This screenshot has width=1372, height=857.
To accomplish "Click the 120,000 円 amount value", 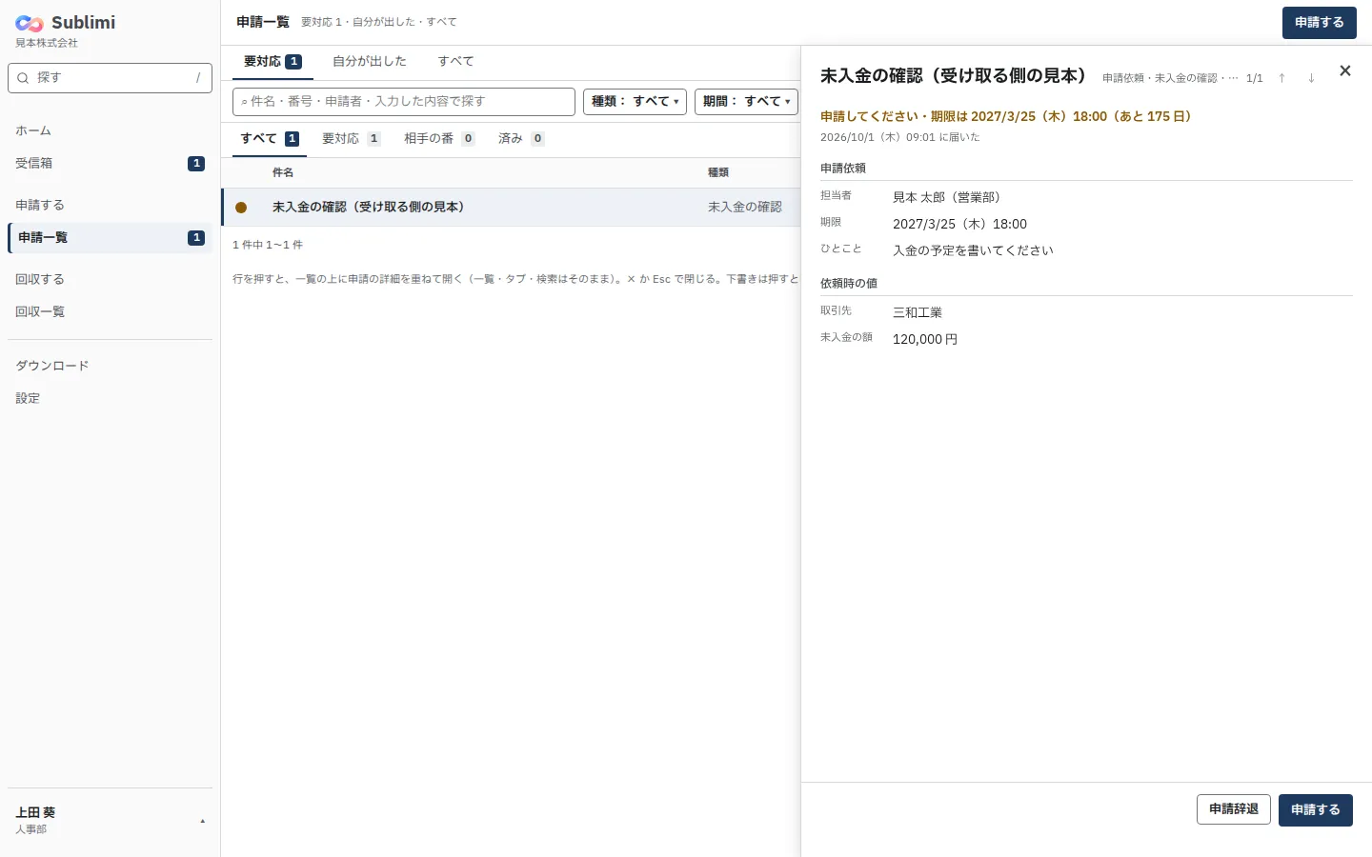I will pyautogui.click(x=925, y=339).
